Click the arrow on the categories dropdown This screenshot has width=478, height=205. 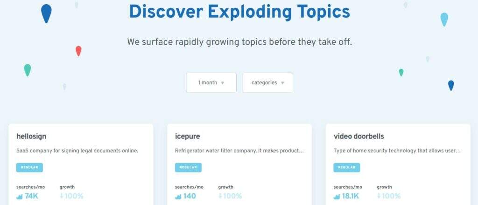(283, 83)
